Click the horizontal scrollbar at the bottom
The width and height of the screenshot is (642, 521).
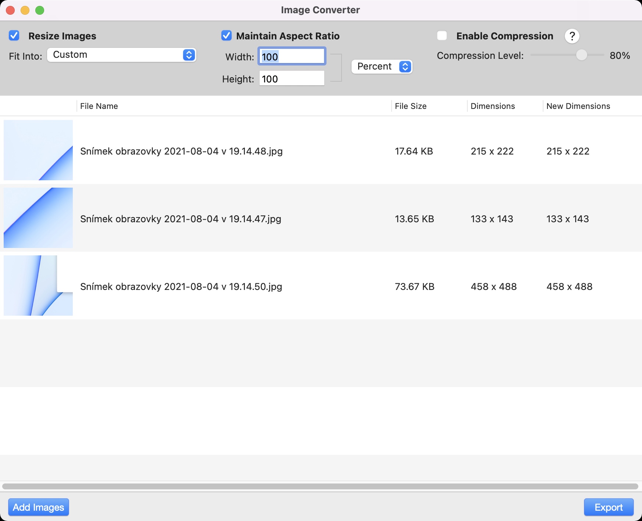[x=320, y=486]
